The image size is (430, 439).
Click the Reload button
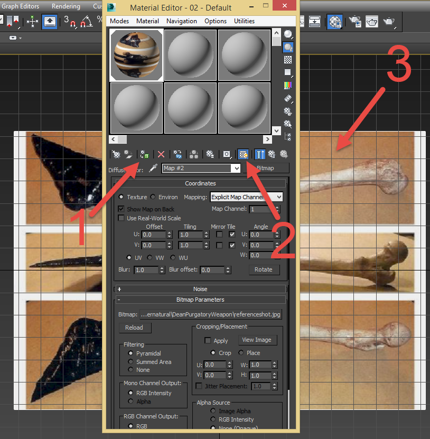(135, 328)
